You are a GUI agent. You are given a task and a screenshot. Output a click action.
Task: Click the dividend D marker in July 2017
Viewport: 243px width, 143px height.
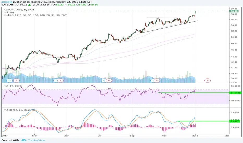tap(105, 80)
